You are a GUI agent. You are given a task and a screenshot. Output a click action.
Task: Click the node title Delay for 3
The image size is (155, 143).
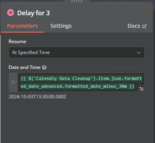pyautogui.click(x=34, y=13)
